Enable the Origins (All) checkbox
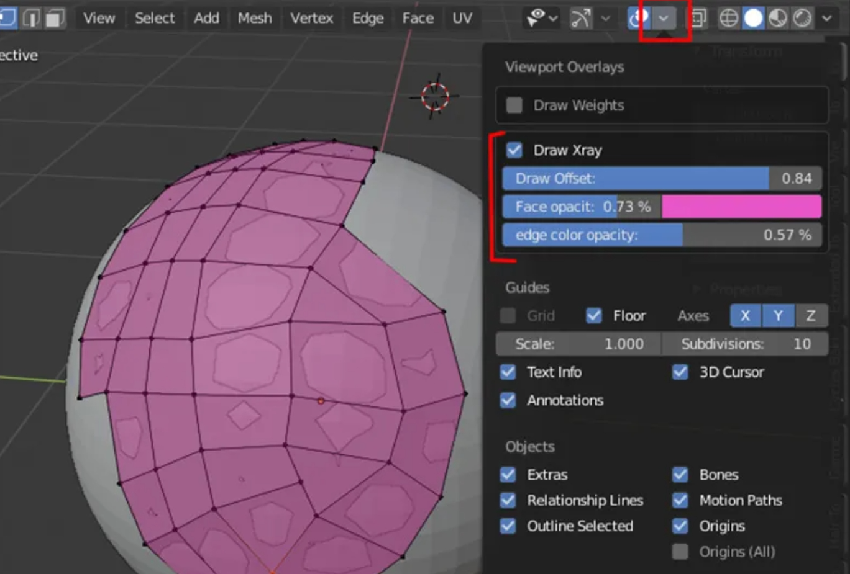 [x=680, y=552]
